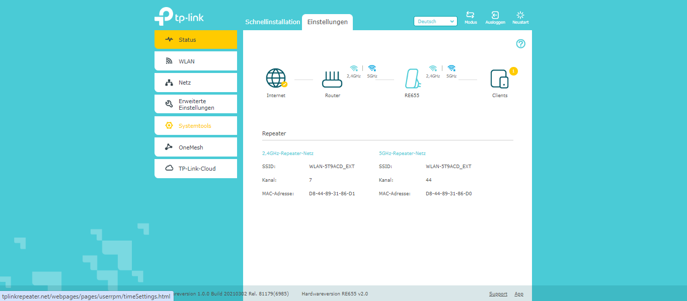
Task: Open the help question mark icon
Action: (521, 44)
